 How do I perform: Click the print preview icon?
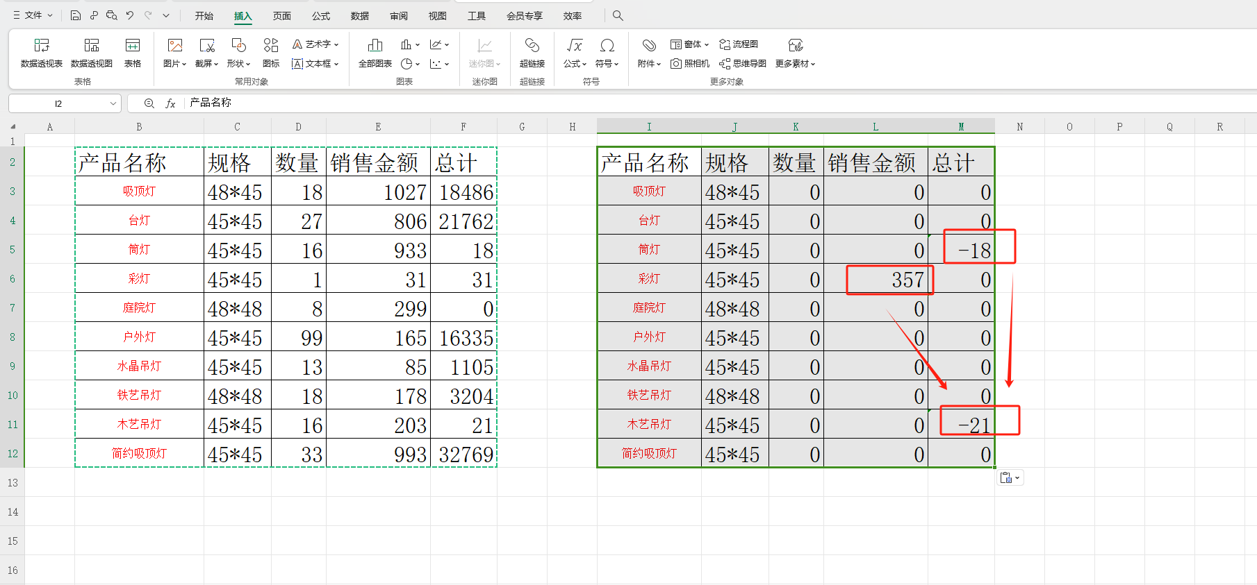(111, 15)
